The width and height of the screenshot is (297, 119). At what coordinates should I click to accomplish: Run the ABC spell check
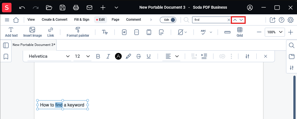click(203, 32)
